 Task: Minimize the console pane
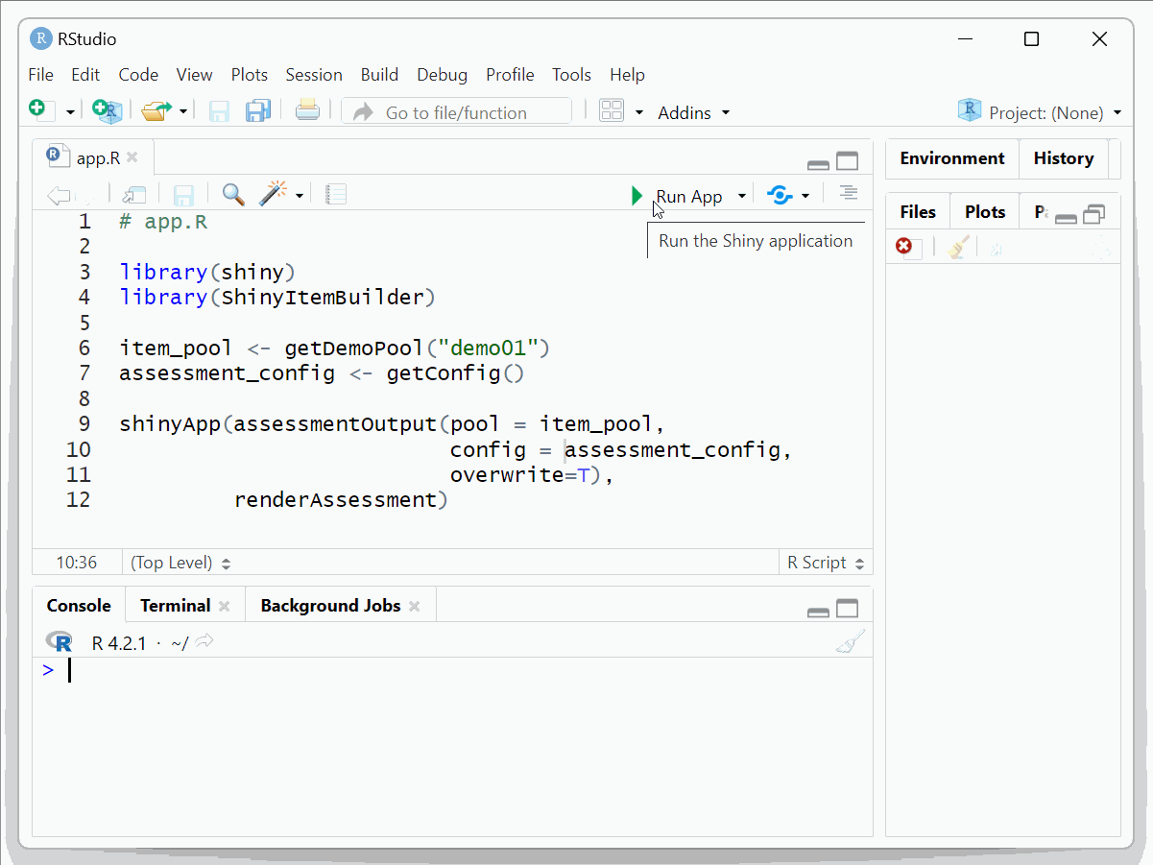[x=818, y=612]
